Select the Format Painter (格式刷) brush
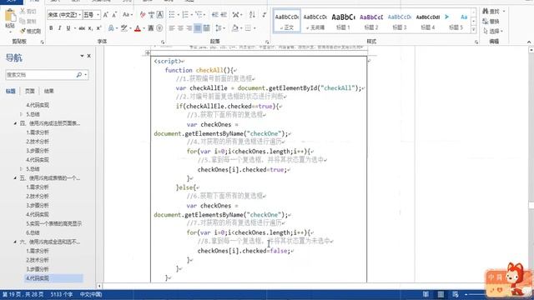Image resolution: width=534 pixels, height=300 pixels. 30,31
